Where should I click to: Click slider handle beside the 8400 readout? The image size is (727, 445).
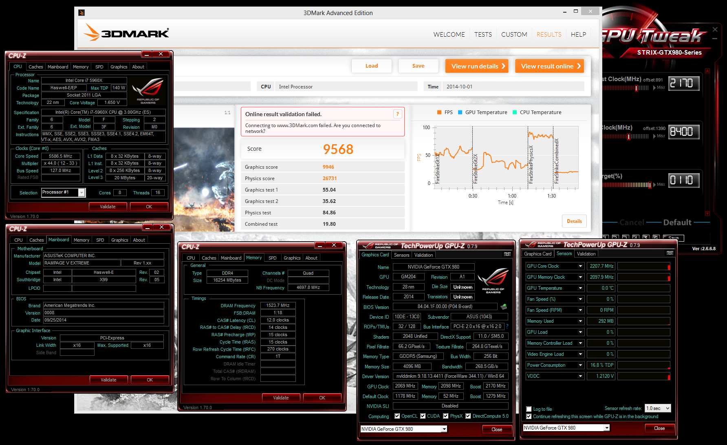[x=629, y=137]
